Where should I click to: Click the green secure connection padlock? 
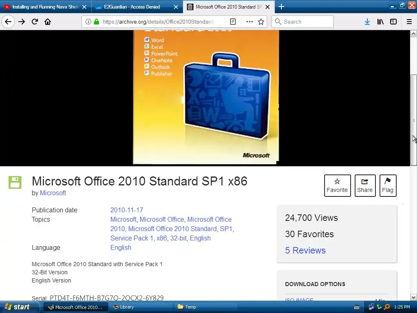97,22
